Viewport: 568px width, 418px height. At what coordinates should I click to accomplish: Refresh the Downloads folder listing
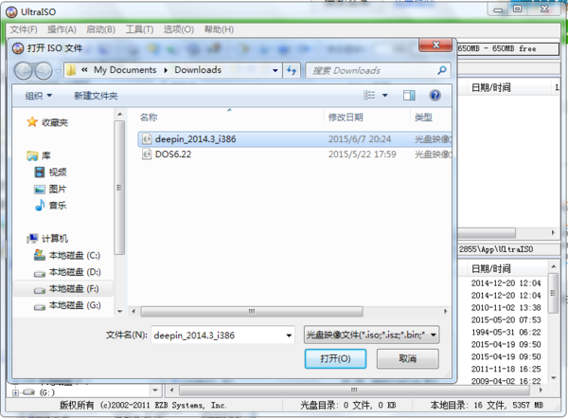coord(292,70)
